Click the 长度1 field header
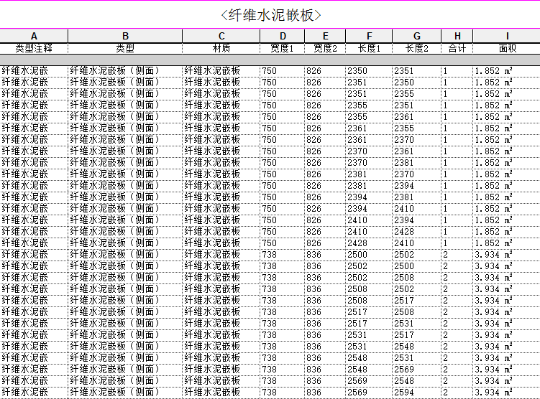Image resolution: width=540 pixels, height=399 pixels. (369, 49)
